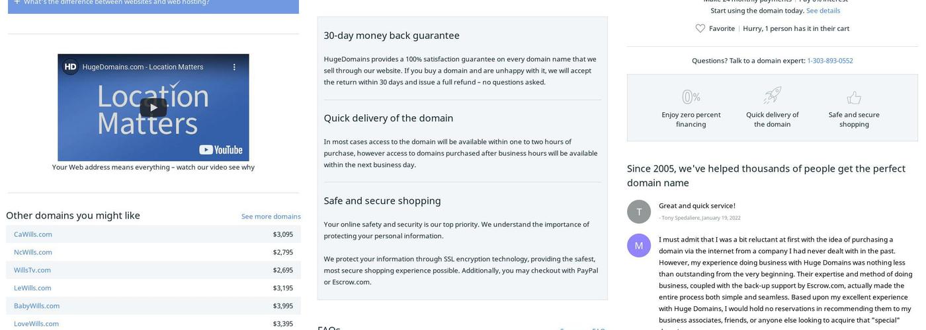Open See more domains link

[271, 216]
